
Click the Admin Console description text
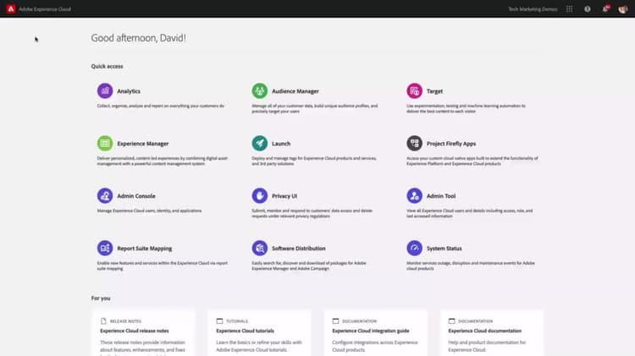coord(149,211)
